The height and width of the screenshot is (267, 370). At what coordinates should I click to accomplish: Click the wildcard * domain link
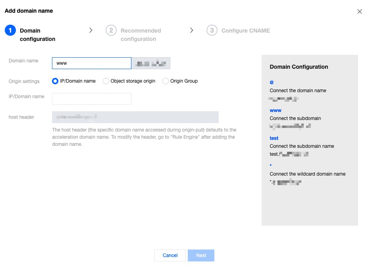tap(270, 166)
